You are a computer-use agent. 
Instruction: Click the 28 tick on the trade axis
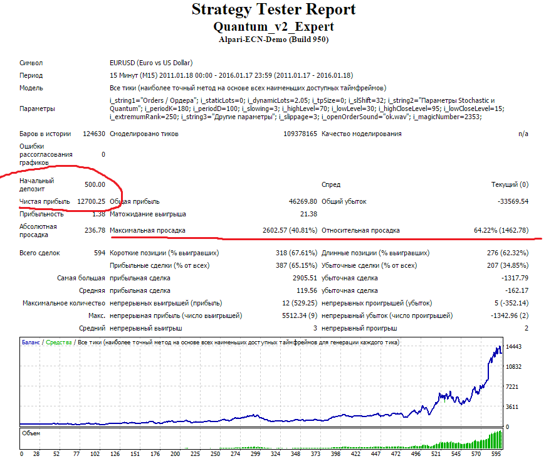(36, 454)
